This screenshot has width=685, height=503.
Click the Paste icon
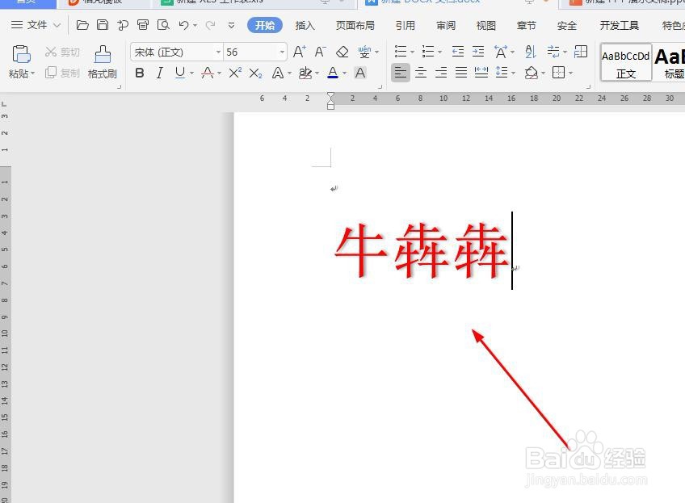pyautogui.click(x=21, y=53)
